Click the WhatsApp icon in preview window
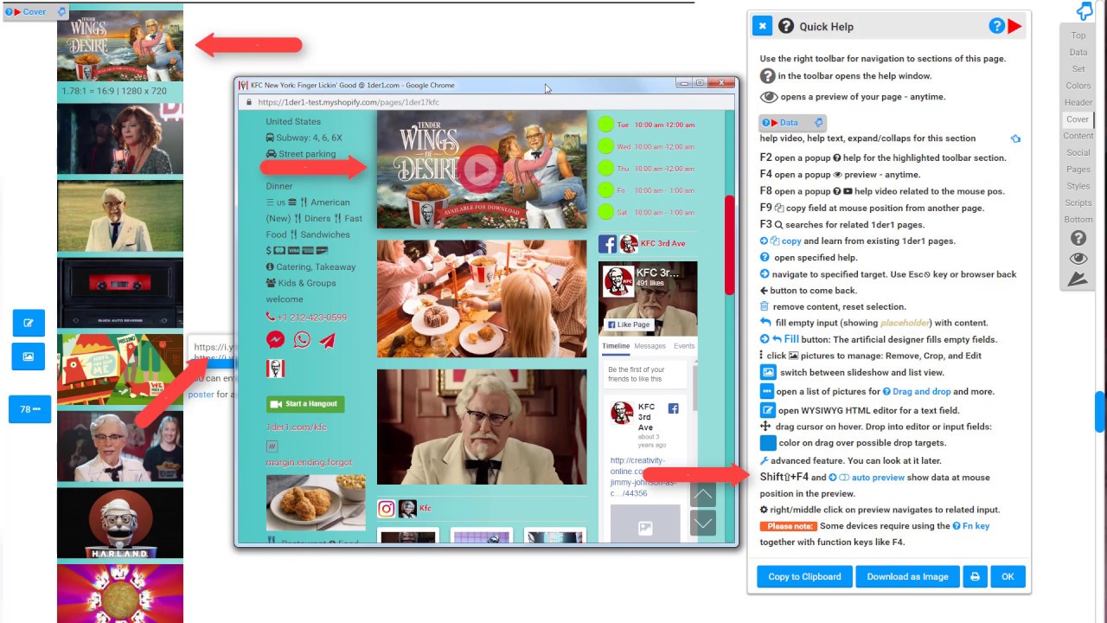1107x623 pixels. [x=302, y=340]
